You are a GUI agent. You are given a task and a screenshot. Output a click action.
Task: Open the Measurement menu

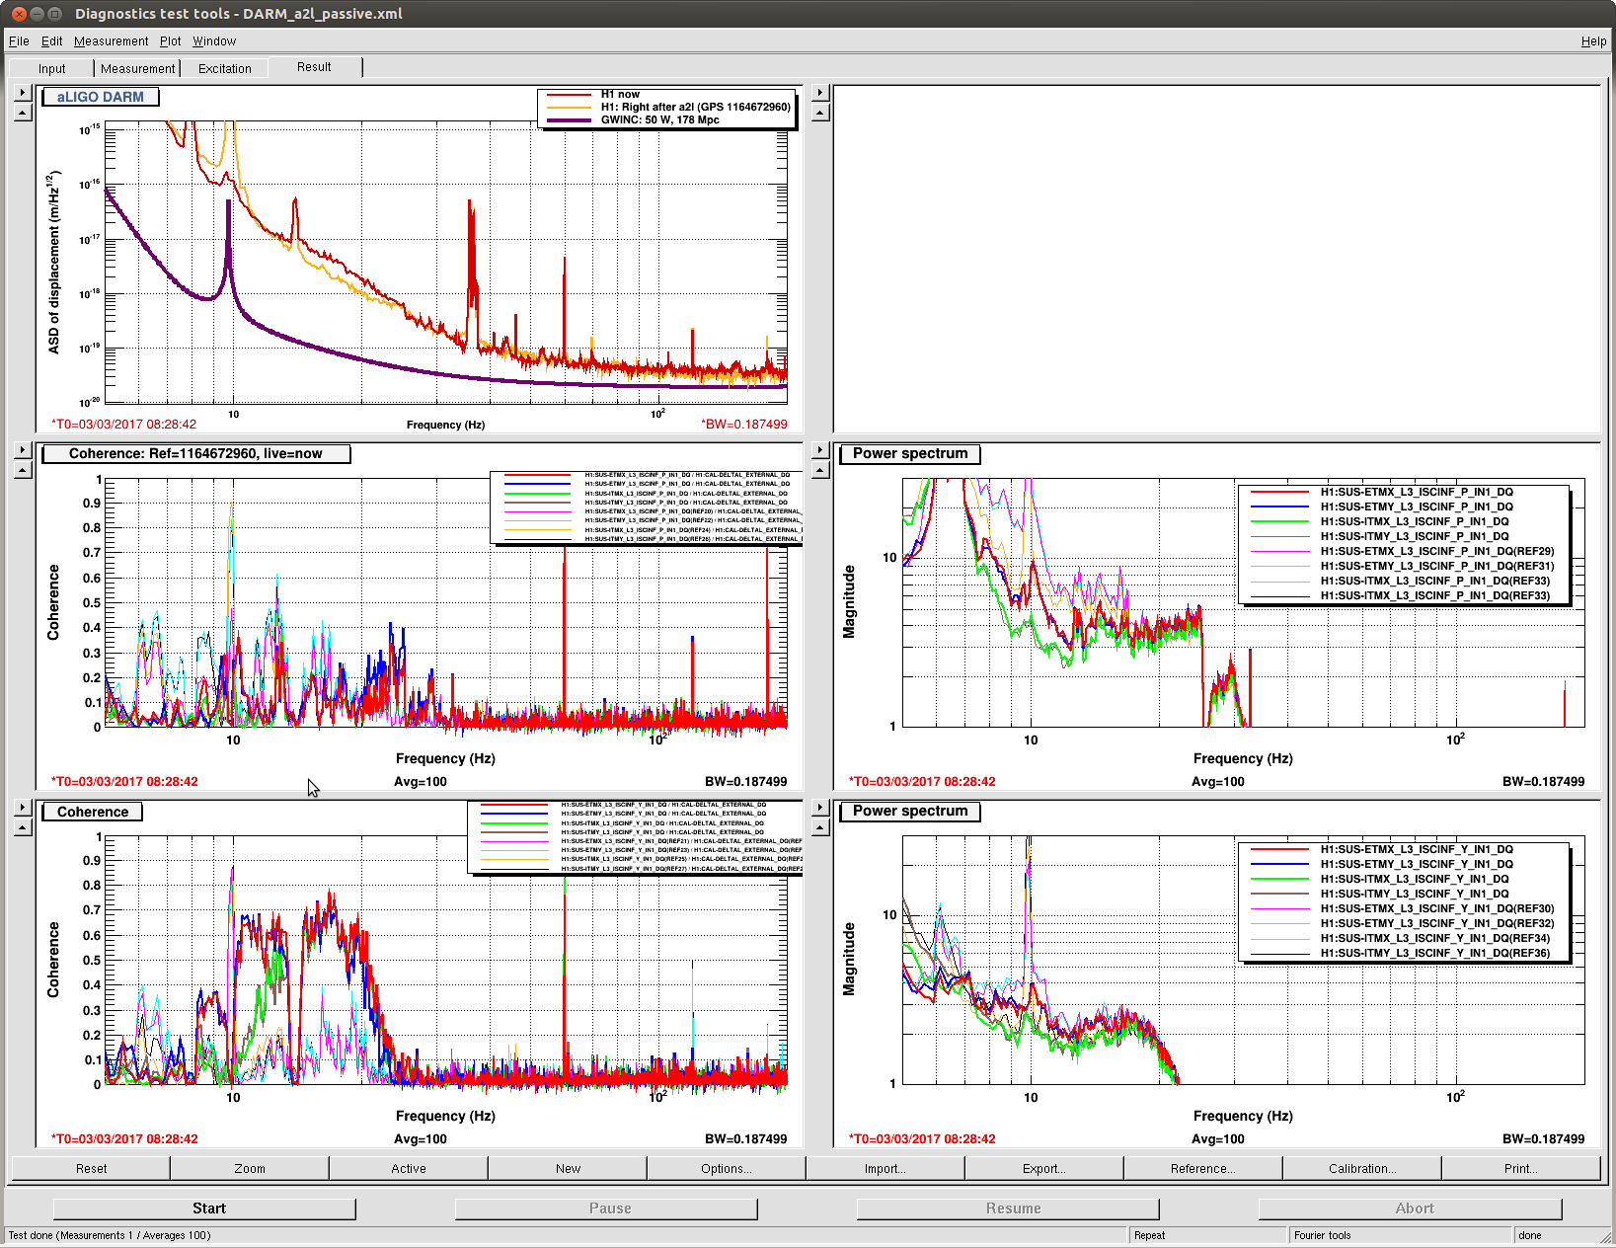click(111, 41)
